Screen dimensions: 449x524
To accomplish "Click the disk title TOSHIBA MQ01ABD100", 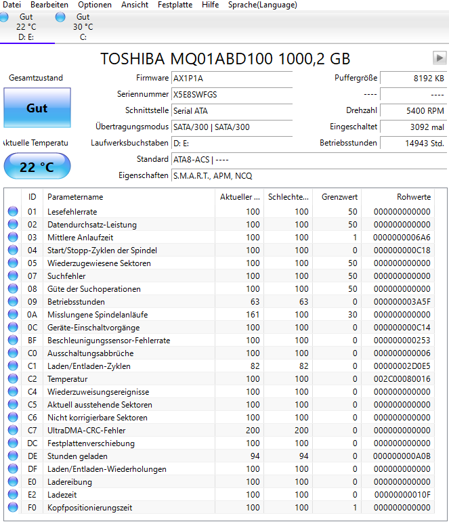I will tap(226, 59).
